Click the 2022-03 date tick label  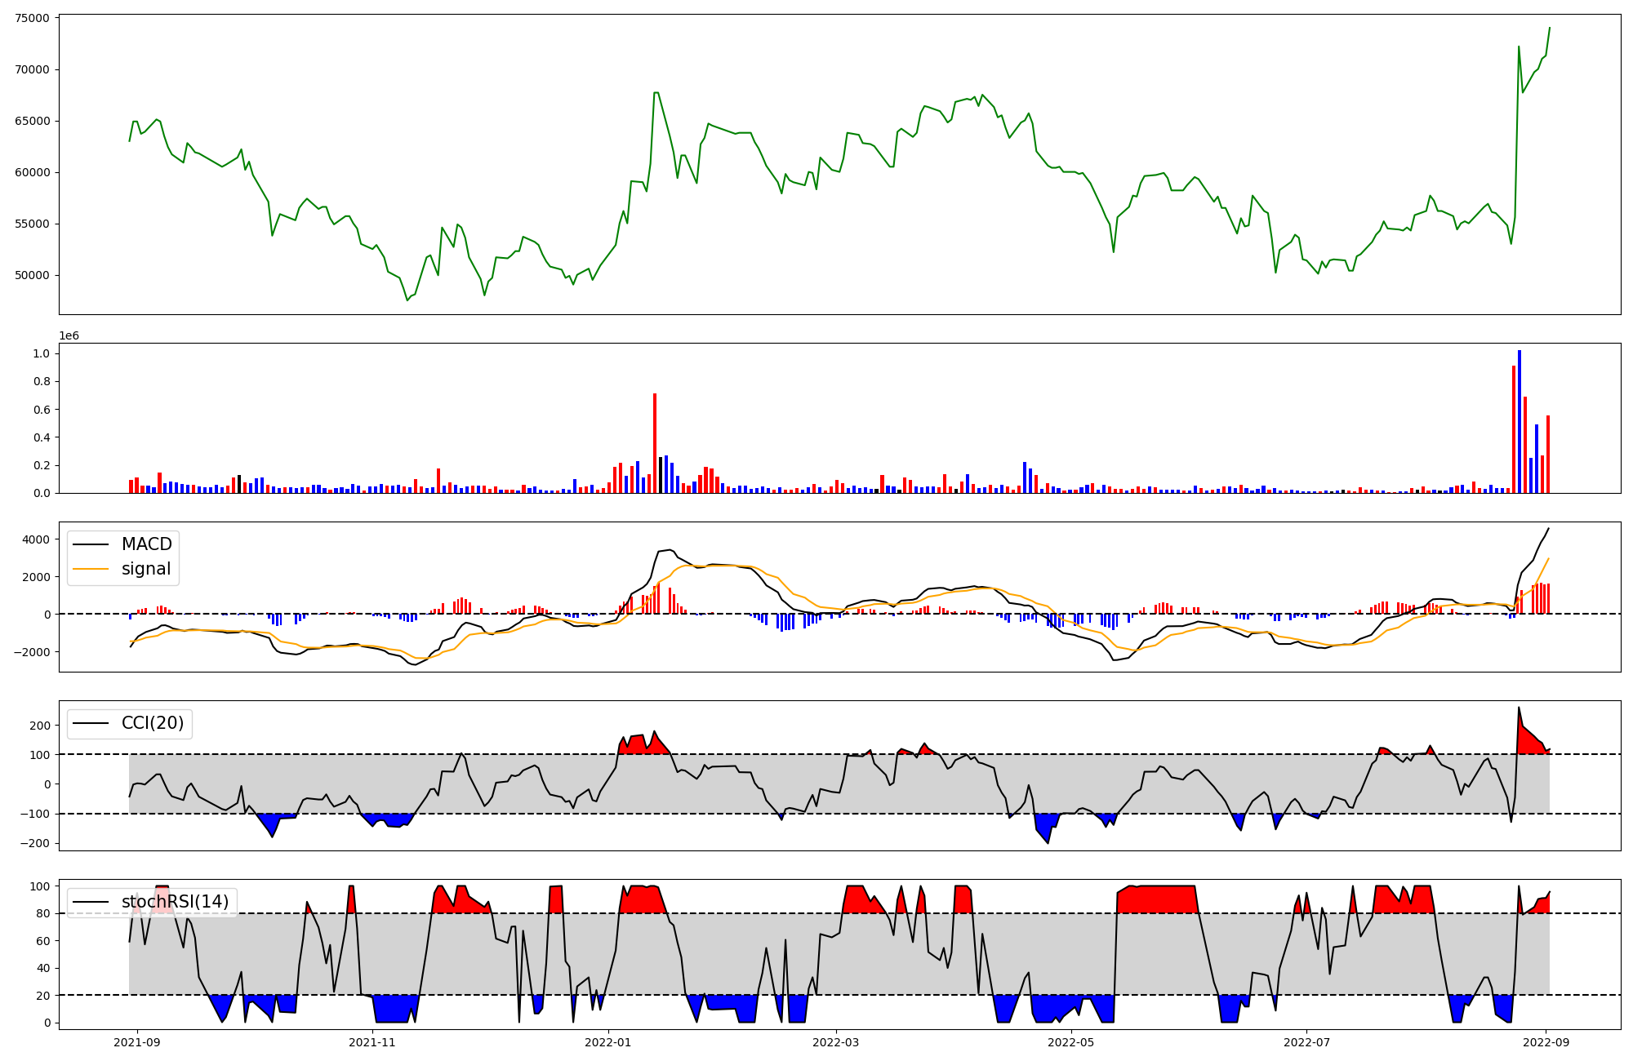point(836,1042)
